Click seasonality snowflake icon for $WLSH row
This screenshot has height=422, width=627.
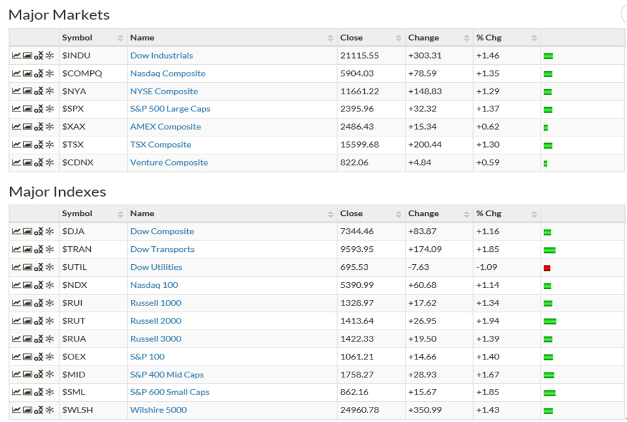(50, 410)
